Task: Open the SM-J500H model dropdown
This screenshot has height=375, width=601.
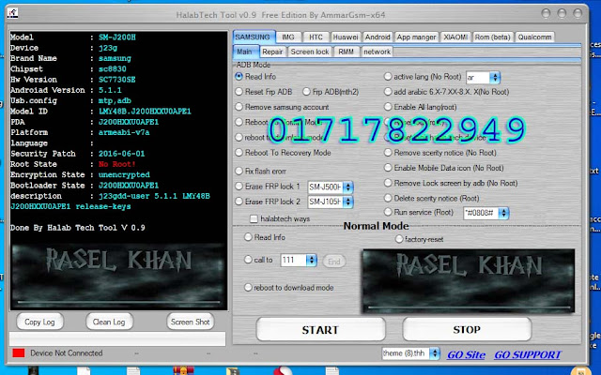Action: click(348, 187)
